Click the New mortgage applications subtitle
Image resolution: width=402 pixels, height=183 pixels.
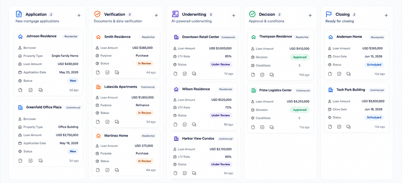coord(37,21)
